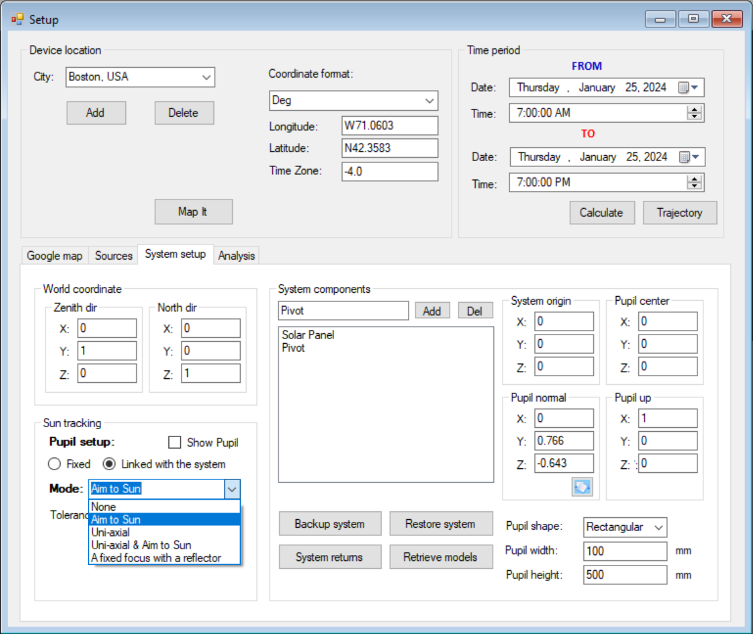
Task: Switch to the Analysis tab
Action: [236, 256]
